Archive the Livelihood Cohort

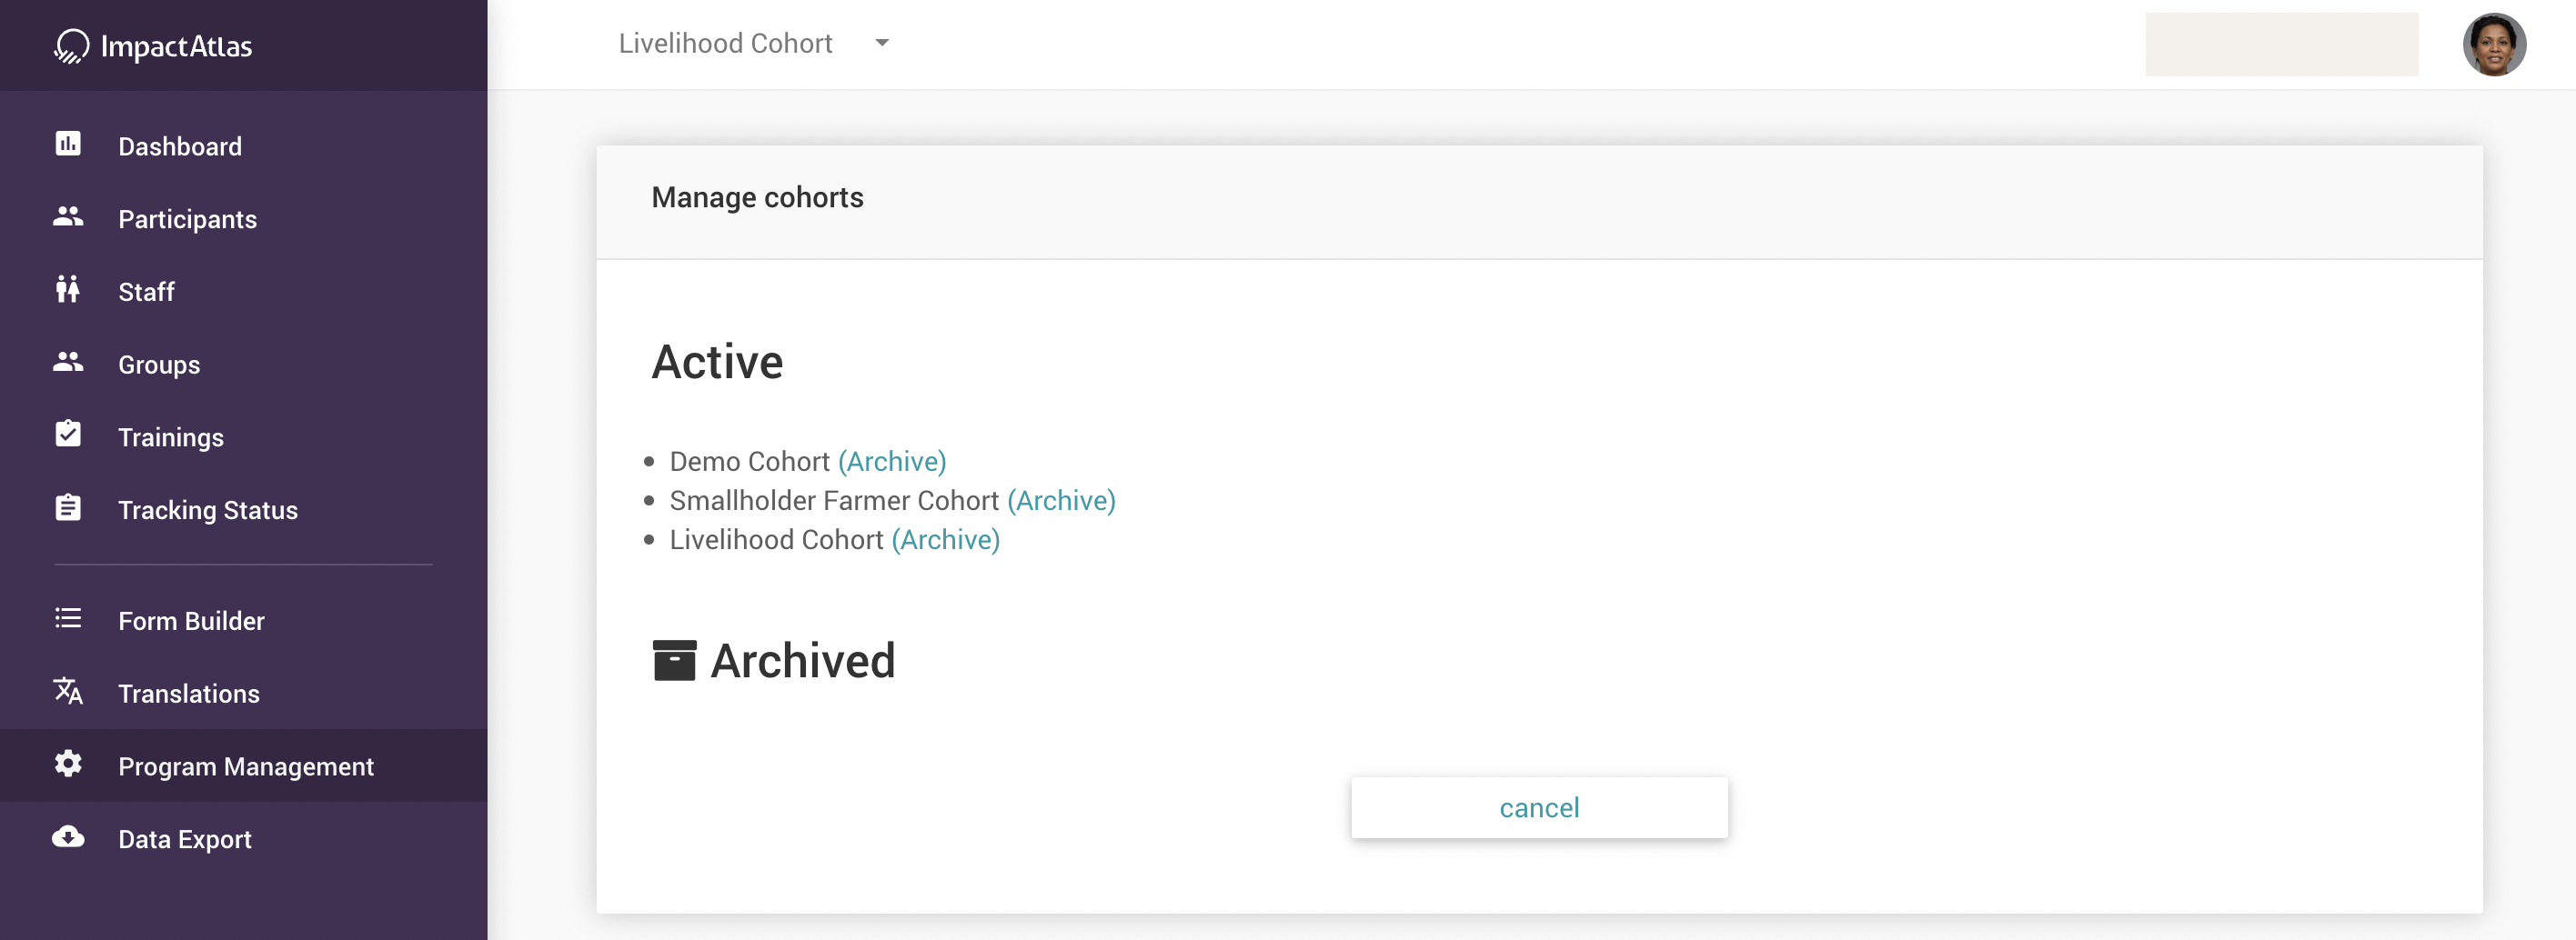945,539
